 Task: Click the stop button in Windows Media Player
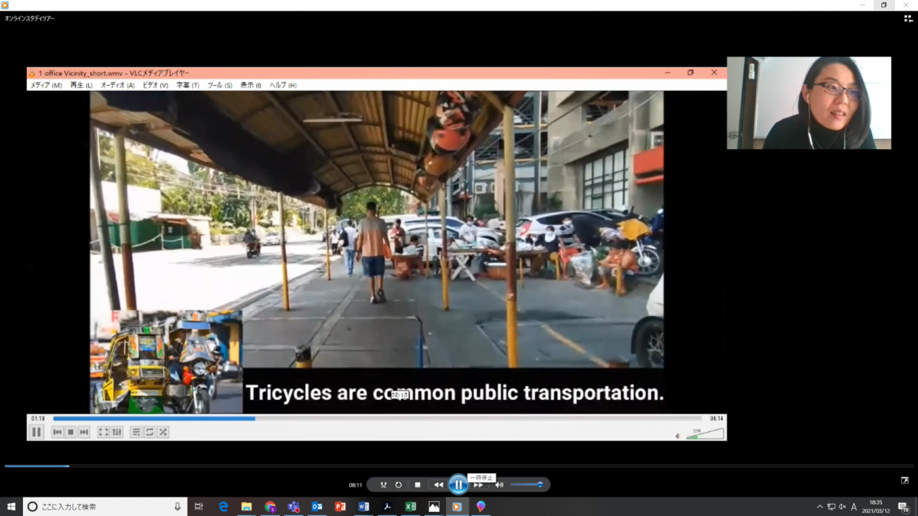click(x=417, y=485)
